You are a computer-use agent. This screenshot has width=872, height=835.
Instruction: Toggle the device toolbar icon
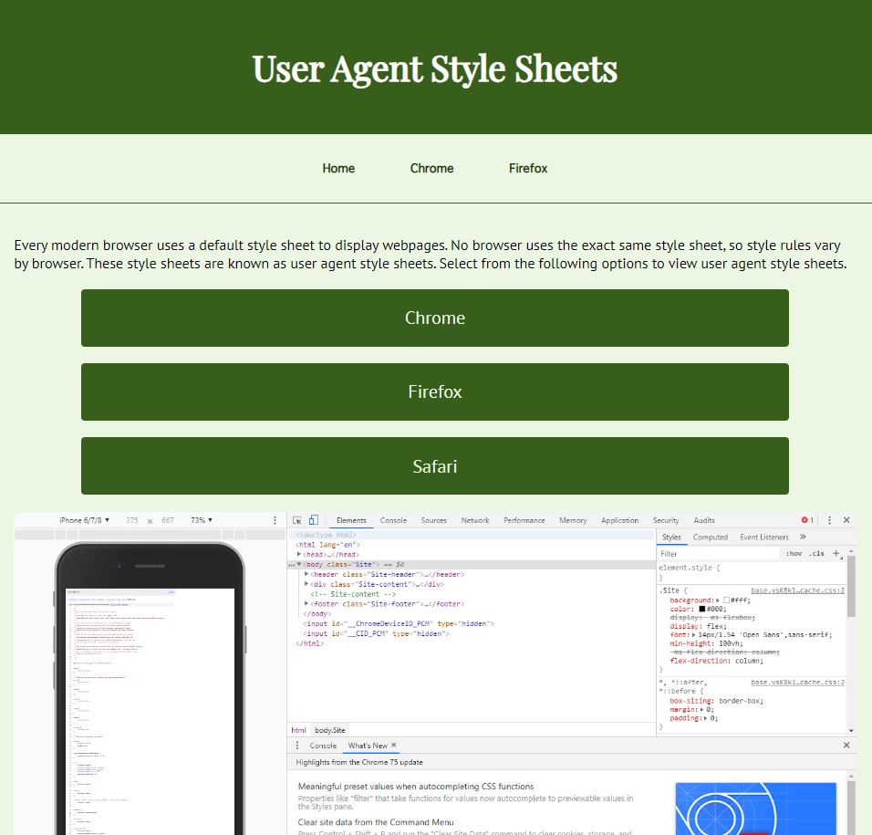[x=313, y=520]
